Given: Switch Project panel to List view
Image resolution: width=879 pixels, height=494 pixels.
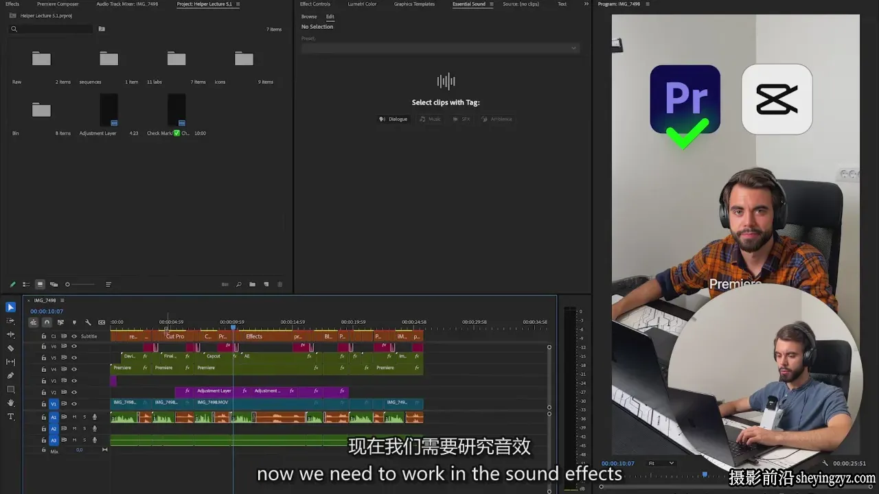Looking at the screenshot, I should tap(26, 284).
